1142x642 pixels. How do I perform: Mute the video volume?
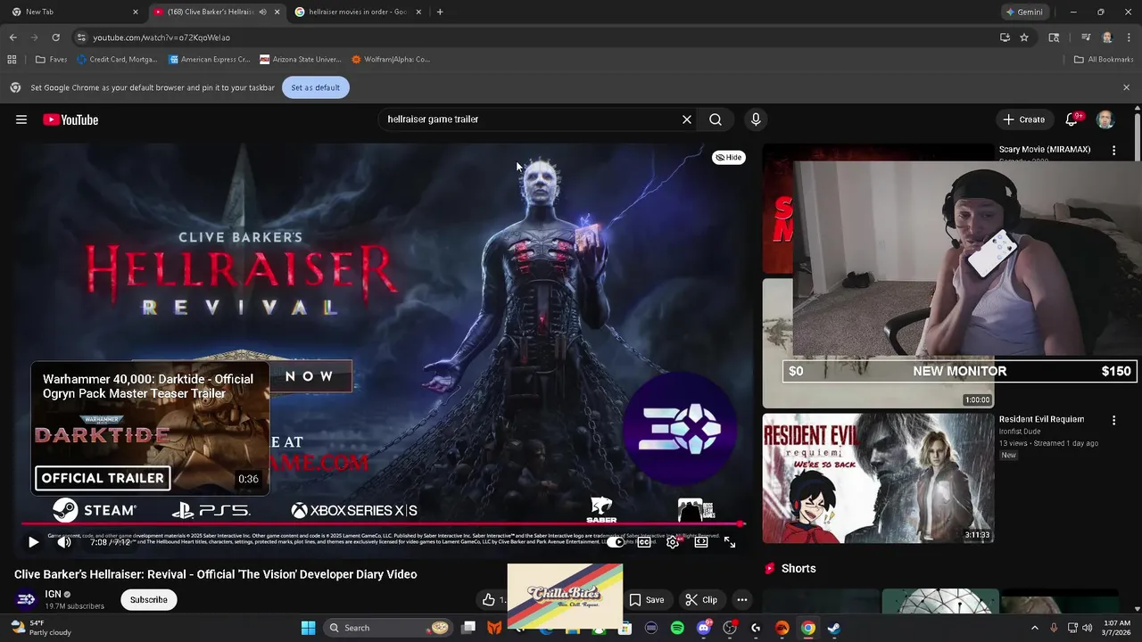pyautogui.click(x=64, y=542)
